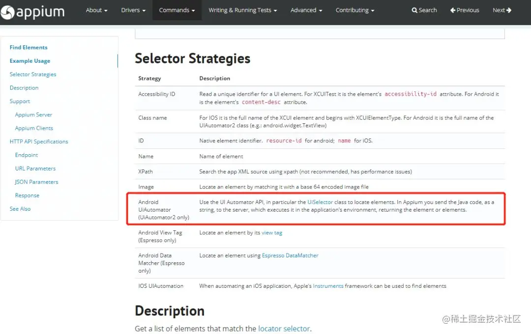The image size is (531, 334).
Task: Jump to Selector Strategies in sidebar
Action: [33, 75]
